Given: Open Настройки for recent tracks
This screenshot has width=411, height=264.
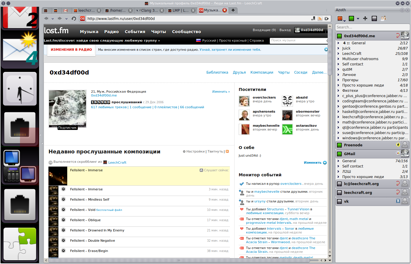Looking at the screenshot, I should click(194, 151).
